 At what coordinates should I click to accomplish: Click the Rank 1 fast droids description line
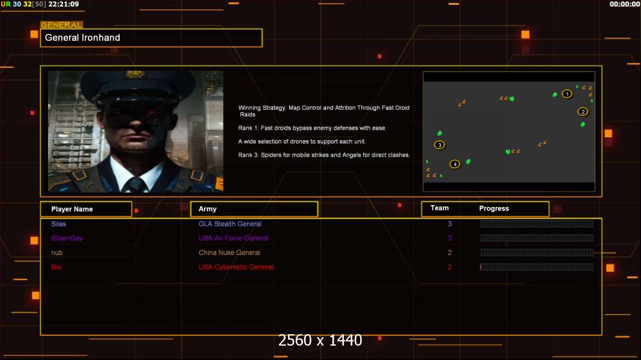(312, 128)
